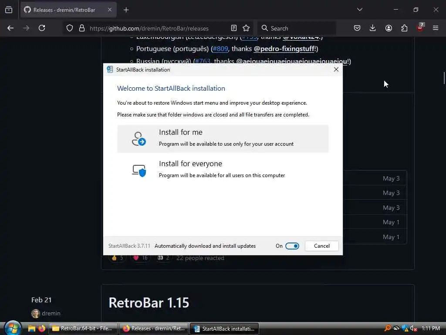
Task: Choose Install for me option
Action: (x=223, y=139)
